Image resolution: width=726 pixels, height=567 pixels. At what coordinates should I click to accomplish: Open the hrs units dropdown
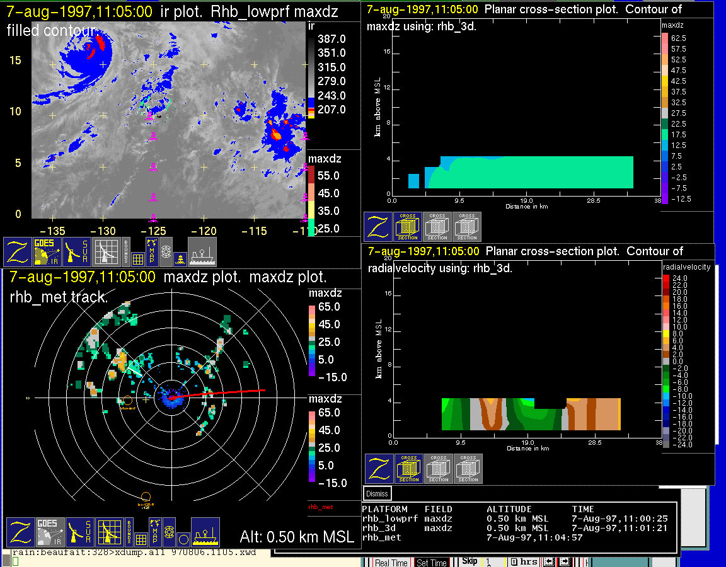coord(523,562)
